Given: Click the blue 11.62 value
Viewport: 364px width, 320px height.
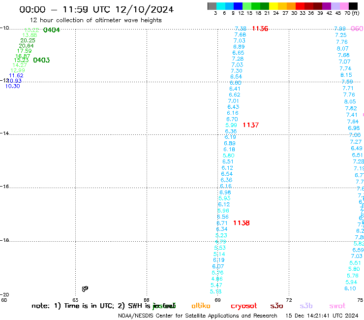Looking at the screenshot, I should (x=16, y=75).
